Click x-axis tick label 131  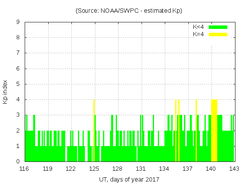tap(141, 169)
